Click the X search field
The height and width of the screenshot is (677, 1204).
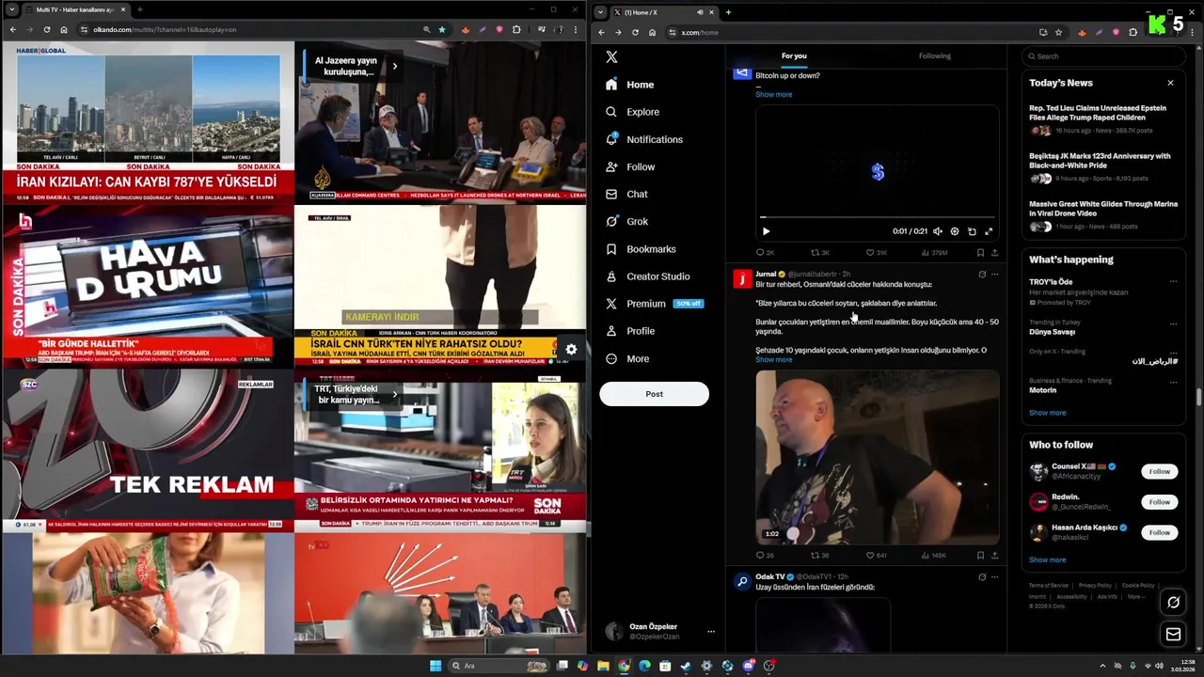point(1102,55)
